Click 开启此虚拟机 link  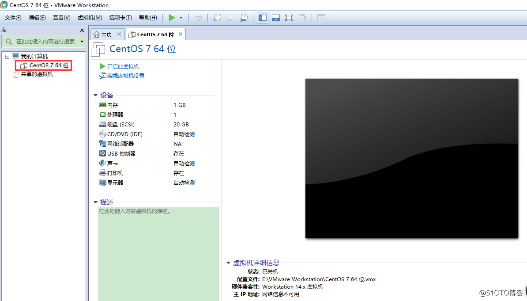coord(123,67)
